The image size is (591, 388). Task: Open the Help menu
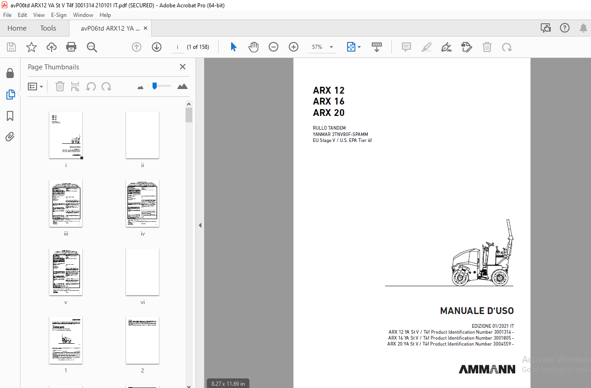105,15
